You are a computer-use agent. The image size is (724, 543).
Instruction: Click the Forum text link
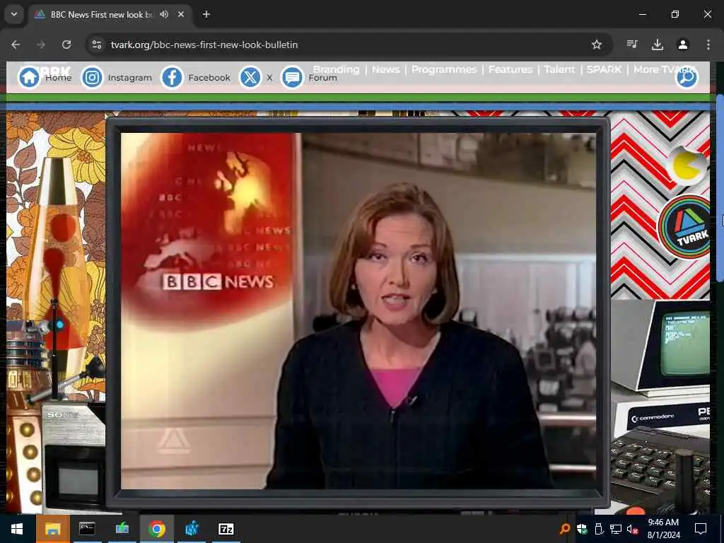[322, 78]
